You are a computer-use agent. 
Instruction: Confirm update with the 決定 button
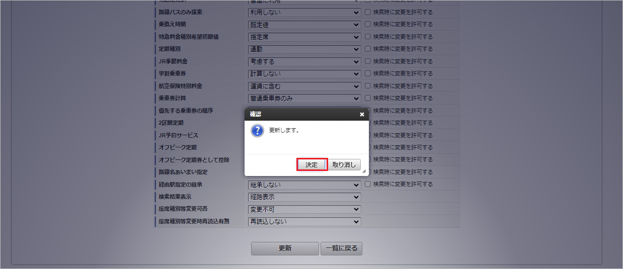312,165
